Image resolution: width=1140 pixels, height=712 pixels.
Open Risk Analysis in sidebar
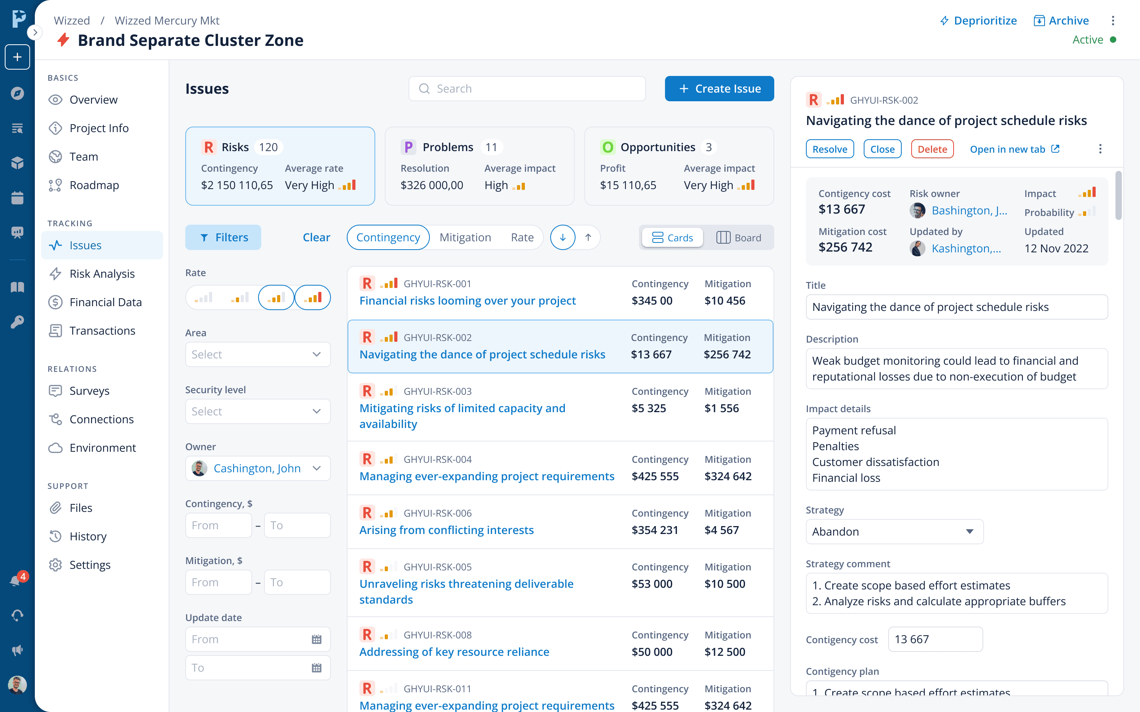102,274
